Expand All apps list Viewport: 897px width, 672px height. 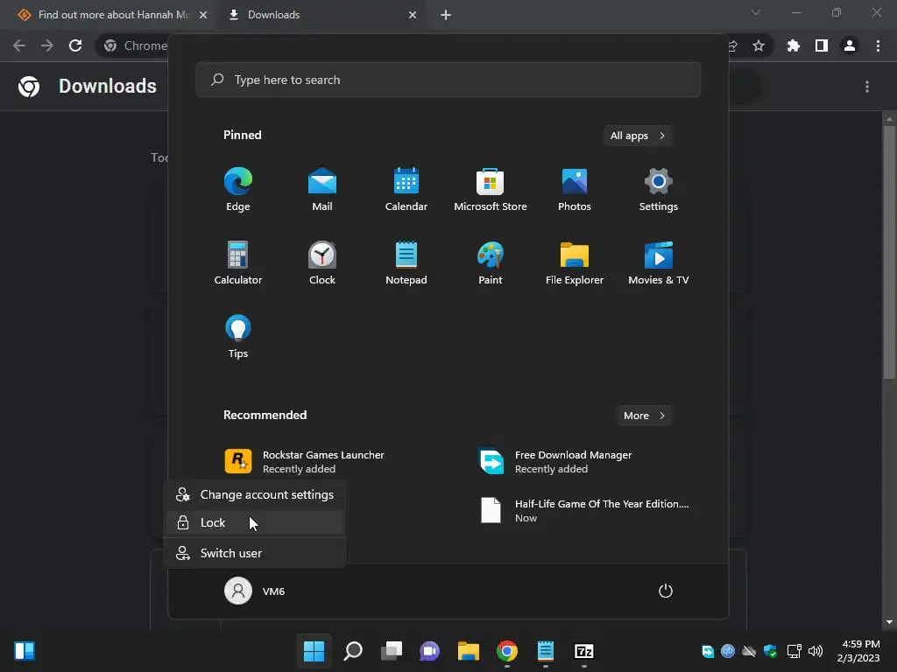638,136
